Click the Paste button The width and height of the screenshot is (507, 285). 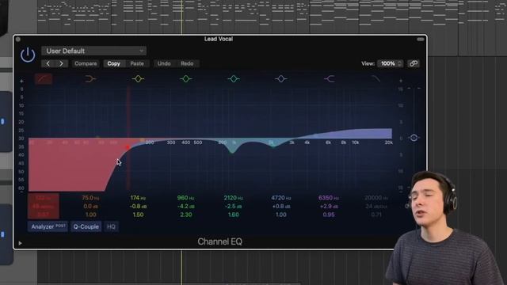pos(137,63)
